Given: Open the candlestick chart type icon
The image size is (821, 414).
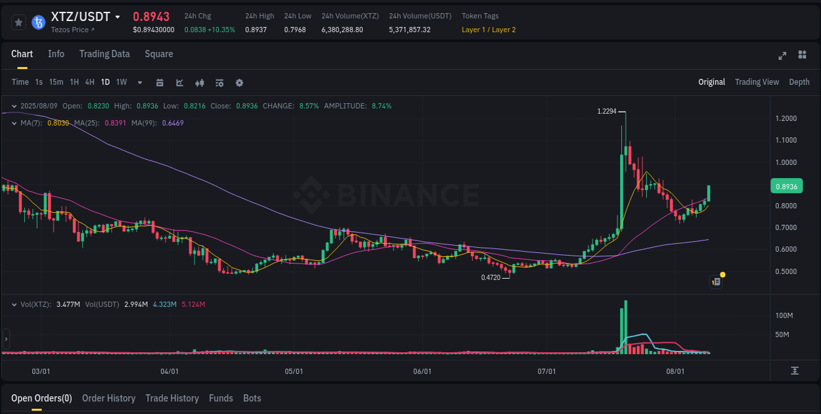Looking at the screenshot, I should (x=199, y=82).
